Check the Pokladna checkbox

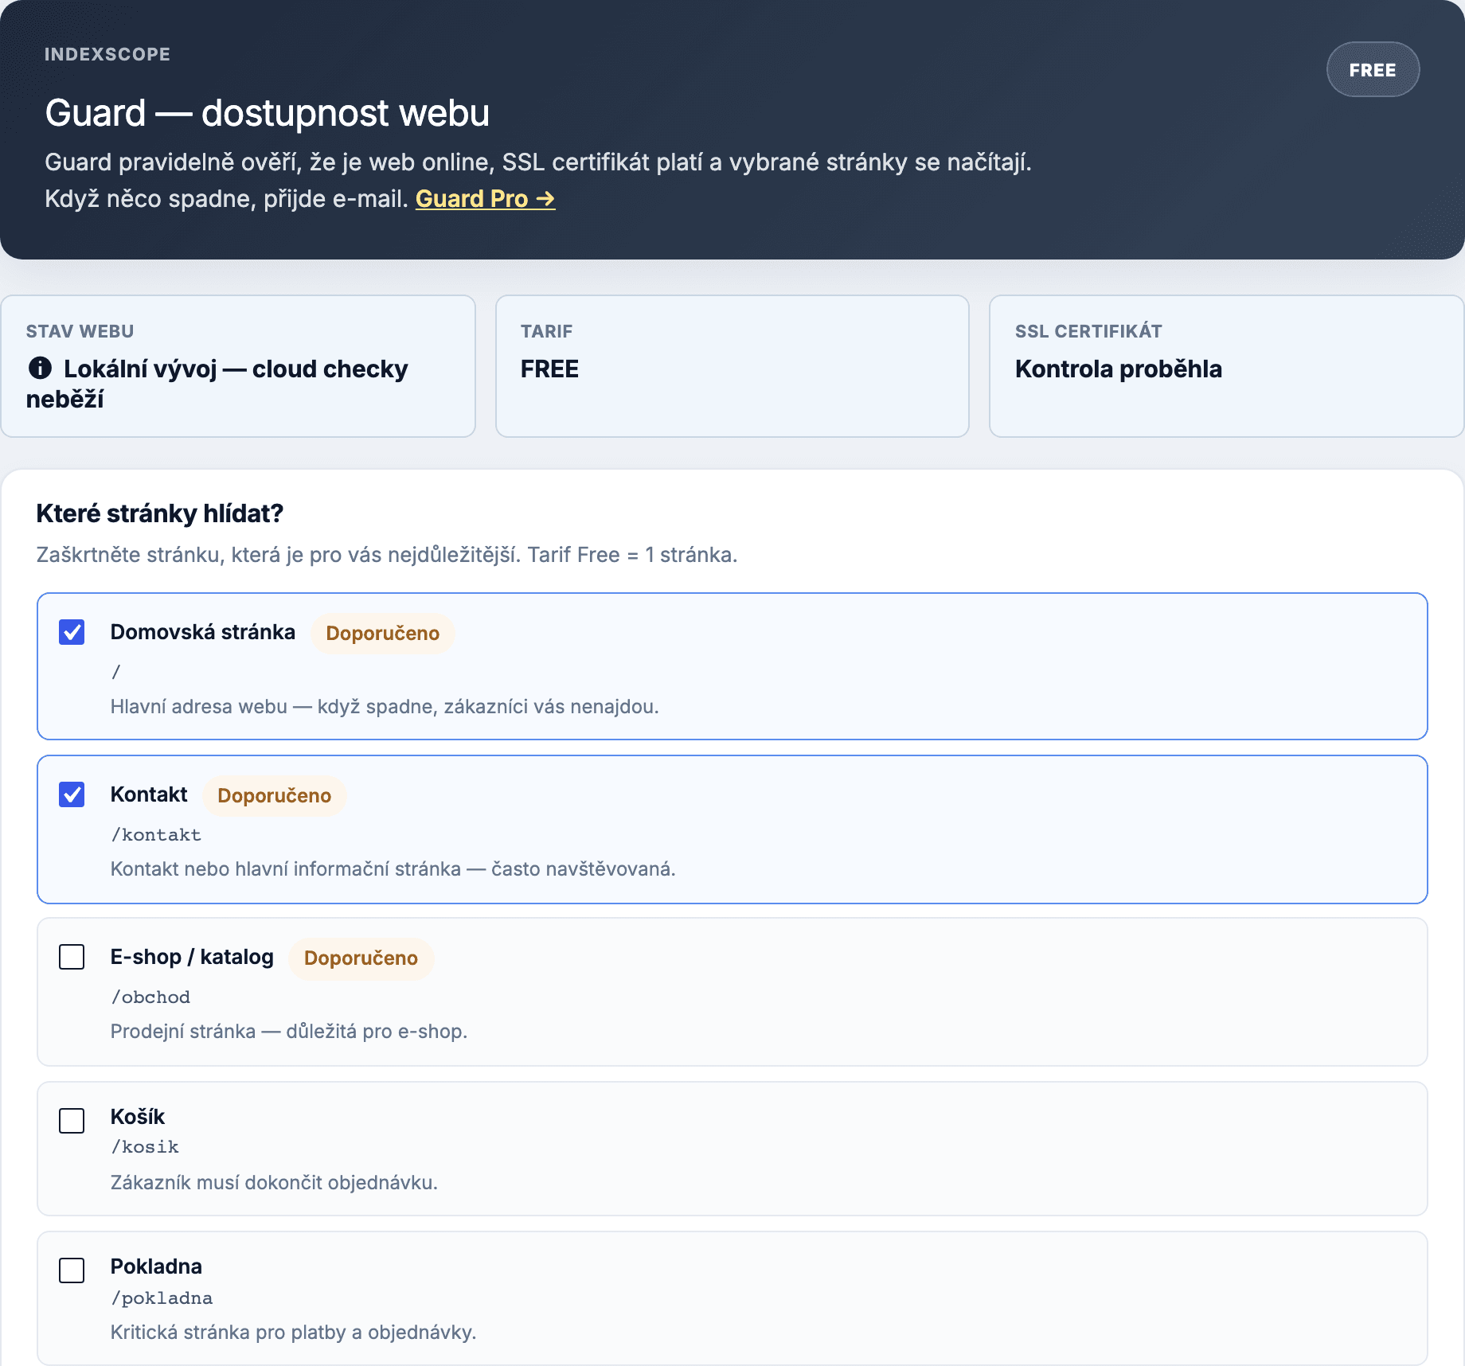point(72,1270)
